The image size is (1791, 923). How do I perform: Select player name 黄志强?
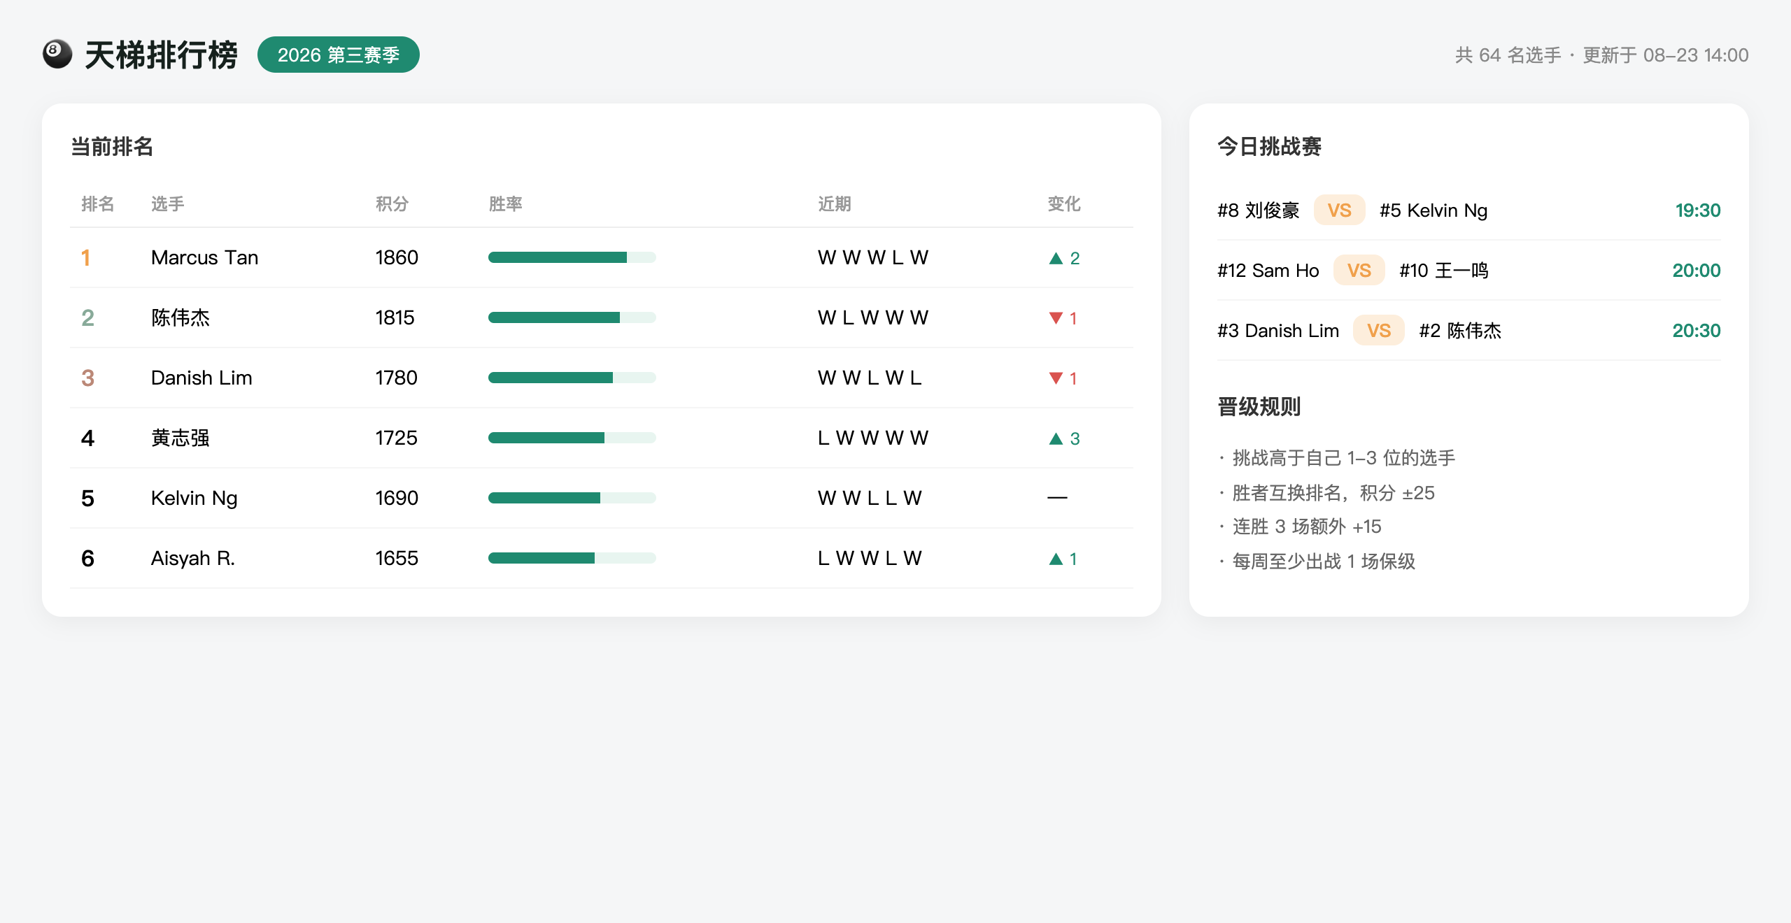(180, 438)
